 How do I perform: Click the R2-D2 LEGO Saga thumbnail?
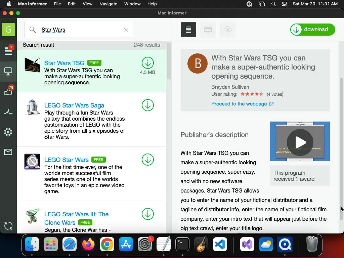point(32,107)
